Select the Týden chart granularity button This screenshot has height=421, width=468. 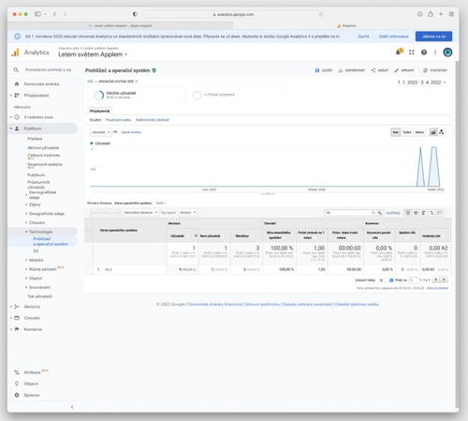click(x=407, y=132)
